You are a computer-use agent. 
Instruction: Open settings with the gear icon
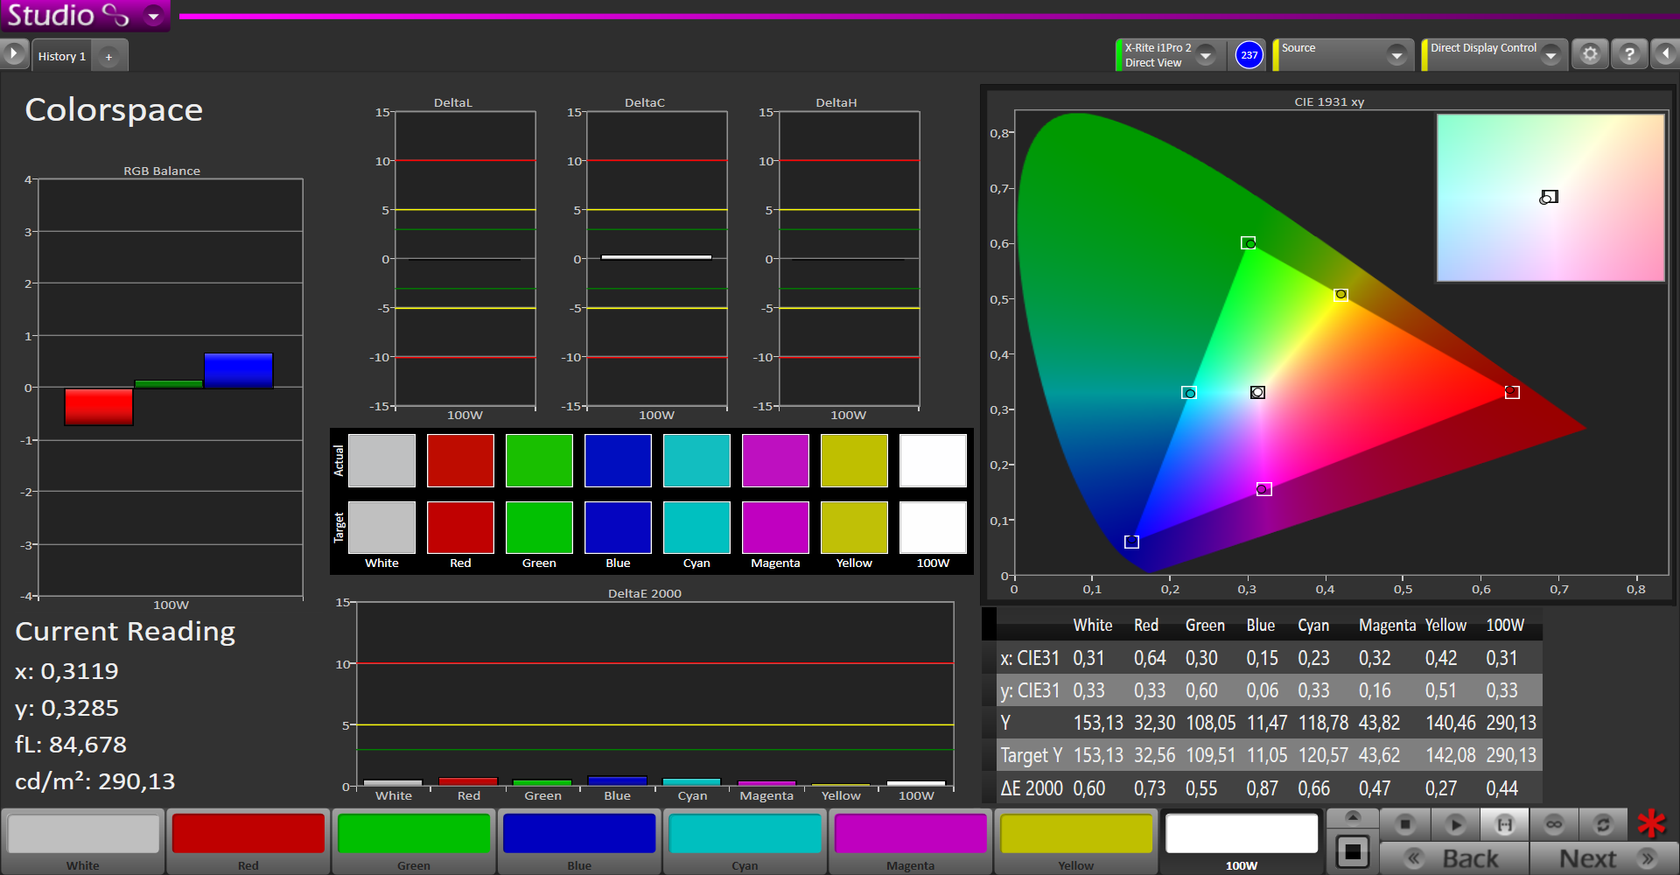coord(1590,55)
